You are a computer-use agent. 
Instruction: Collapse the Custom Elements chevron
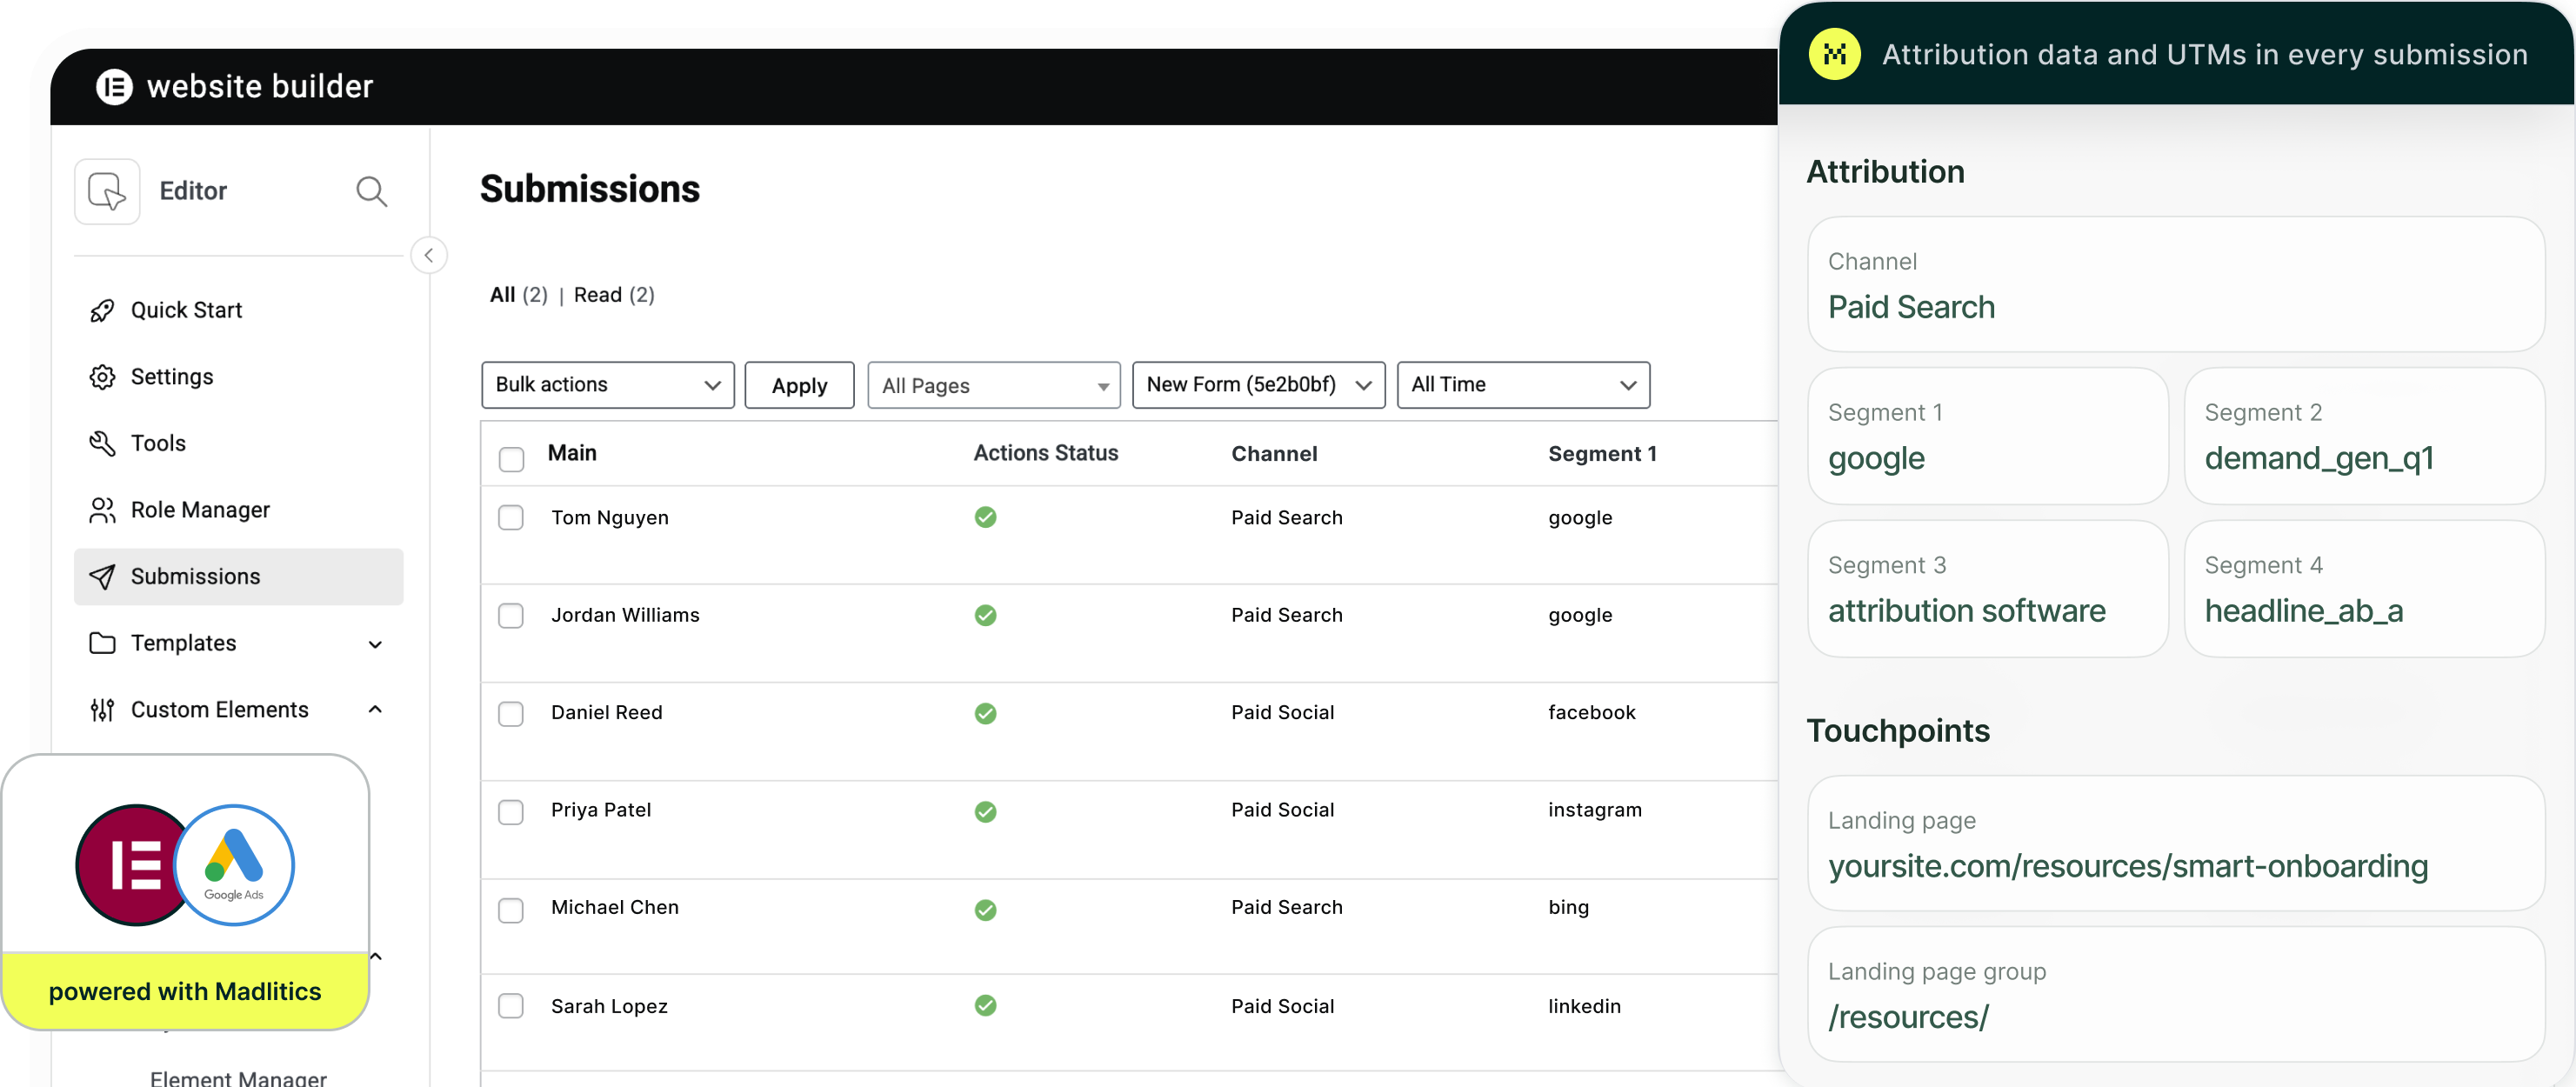click(x=376, y=710)
